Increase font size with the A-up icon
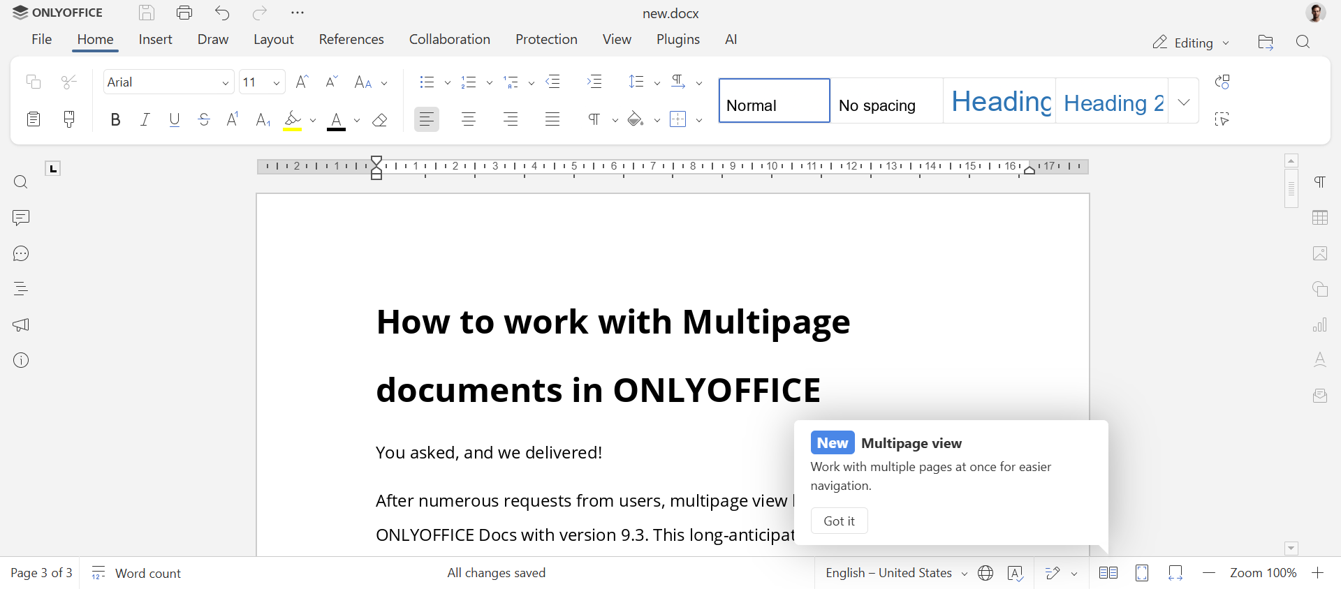The image size is (1341, 589). pyautogui.click(x=302, y=82)
